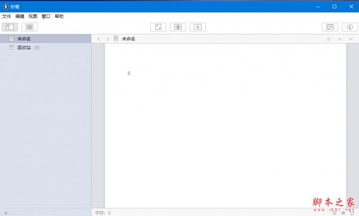Open the 帮助 menu
The image size is (359, 216).
click(x=59, y=16)
